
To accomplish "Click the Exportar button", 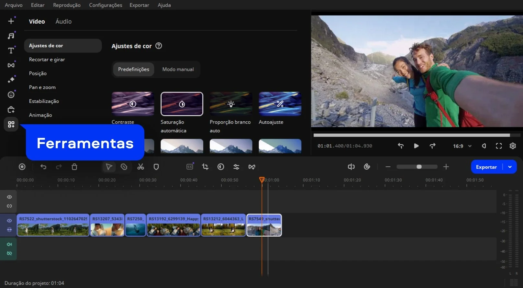I will [486, 167].
